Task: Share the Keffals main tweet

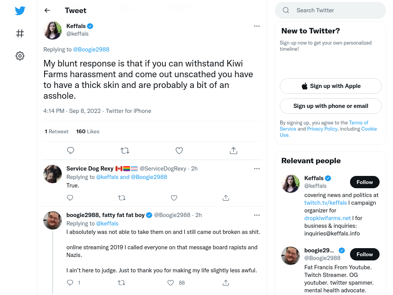Action: tap(233, 151)
